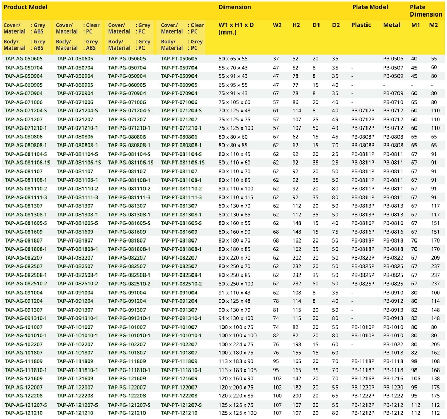The image size is (447, 419).
Task: Open the TAP-PT-121207-S model link
Action: pos(181,405)
